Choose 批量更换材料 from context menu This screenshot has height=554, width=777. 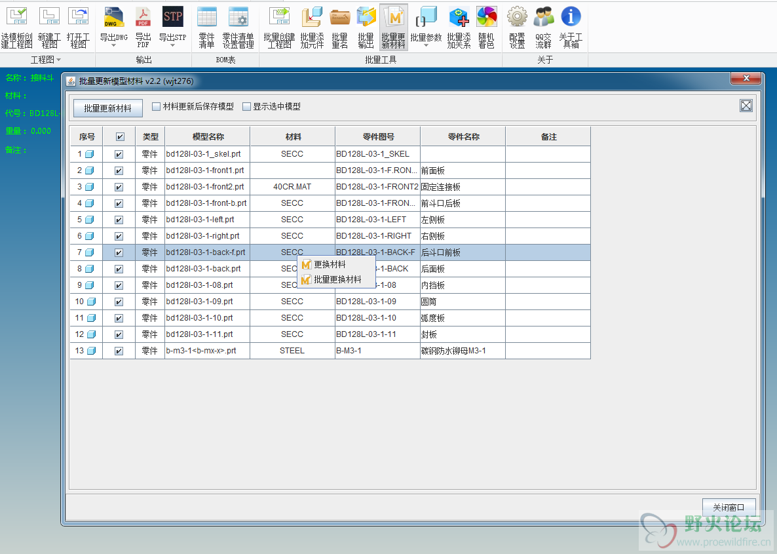337,279
